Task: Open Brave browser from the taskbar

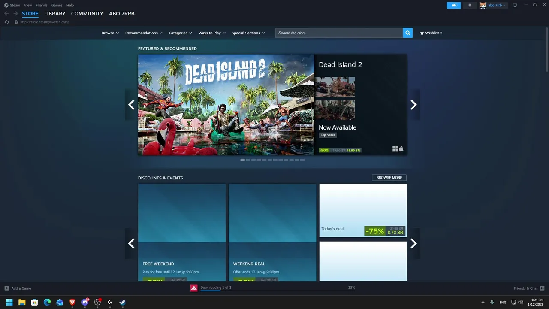Action: (x=72, y=302)
